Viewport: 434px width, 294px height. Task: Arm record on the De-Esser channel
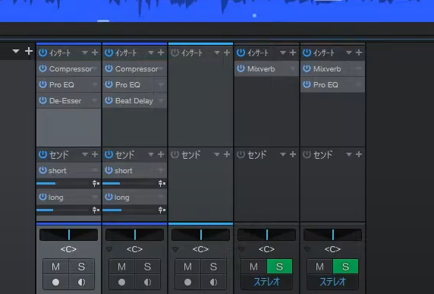click(x=55, y=282)
